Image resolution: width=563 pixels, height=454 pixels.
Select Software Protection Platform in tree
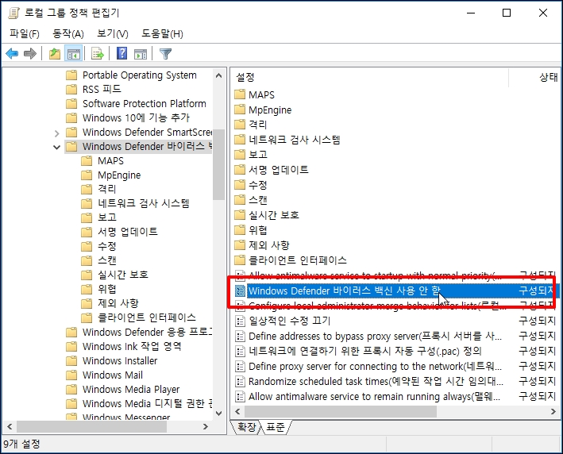(x=145, y=103)
